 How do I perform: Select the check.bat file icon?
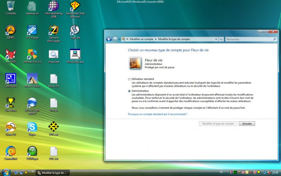pos(54,54)
